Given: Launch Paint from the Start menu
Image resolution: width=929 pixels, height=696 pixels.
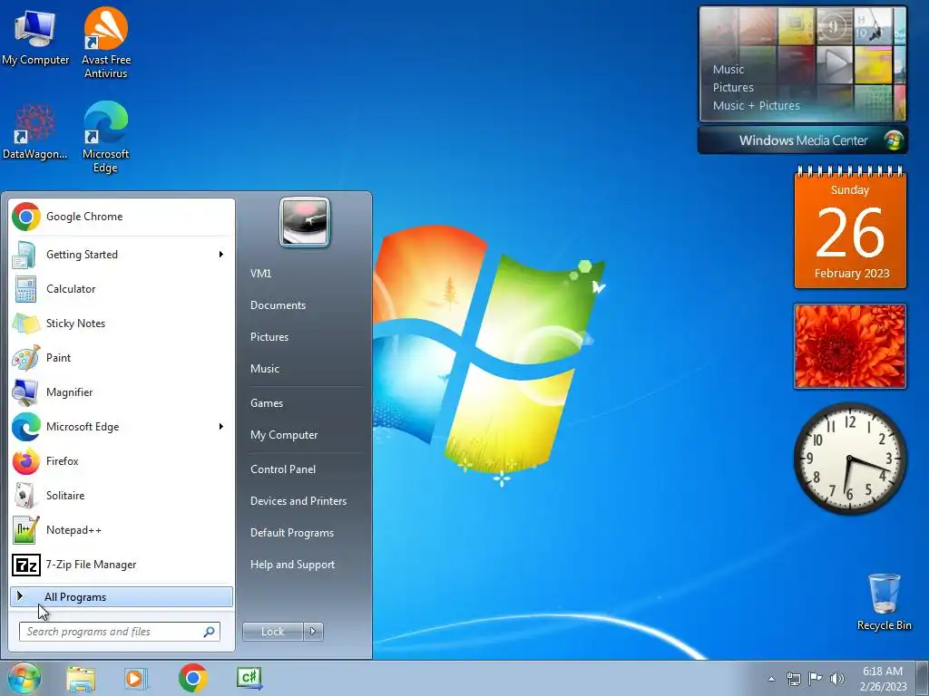Looking at the screenshot, I should [x=122, y=358].
